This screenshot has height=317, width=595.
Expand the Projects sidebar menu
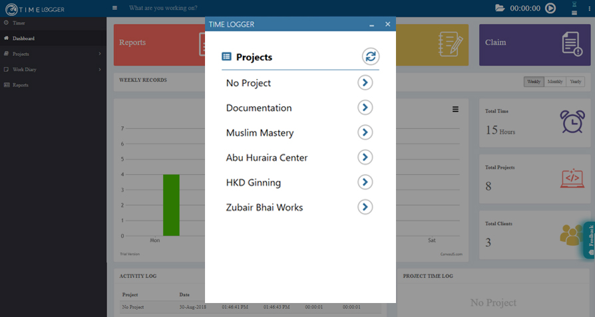pyautogui.click(x=53, y=54)
